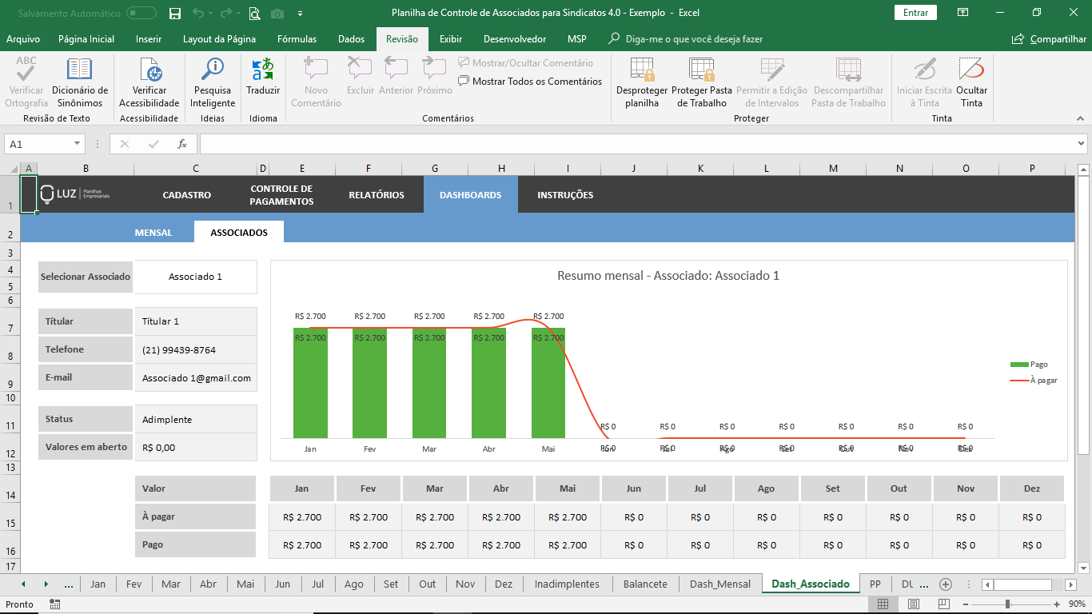Open the Name Box dropdown arrow

coord(78,144)
